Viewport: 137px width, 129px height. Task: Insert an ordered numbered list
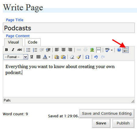(x=35, y=50)
